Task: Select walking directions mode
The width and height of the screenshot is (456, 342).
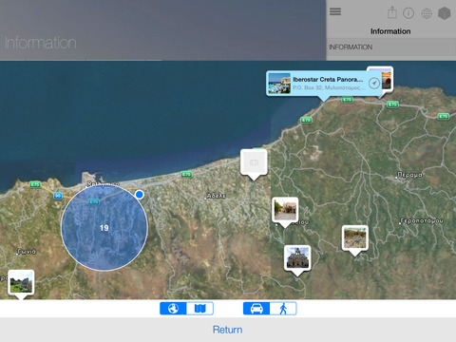Action: click(x=283, y=308)
